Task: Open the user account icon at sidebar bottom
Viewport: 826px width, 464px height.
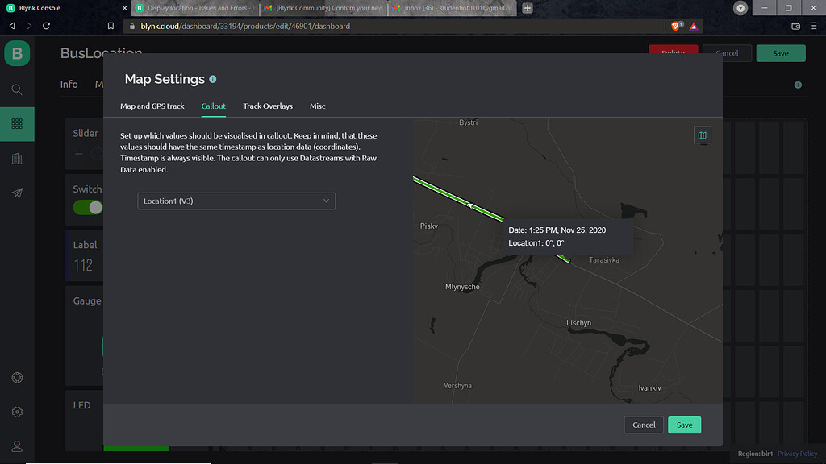Action: pos(16,445)
